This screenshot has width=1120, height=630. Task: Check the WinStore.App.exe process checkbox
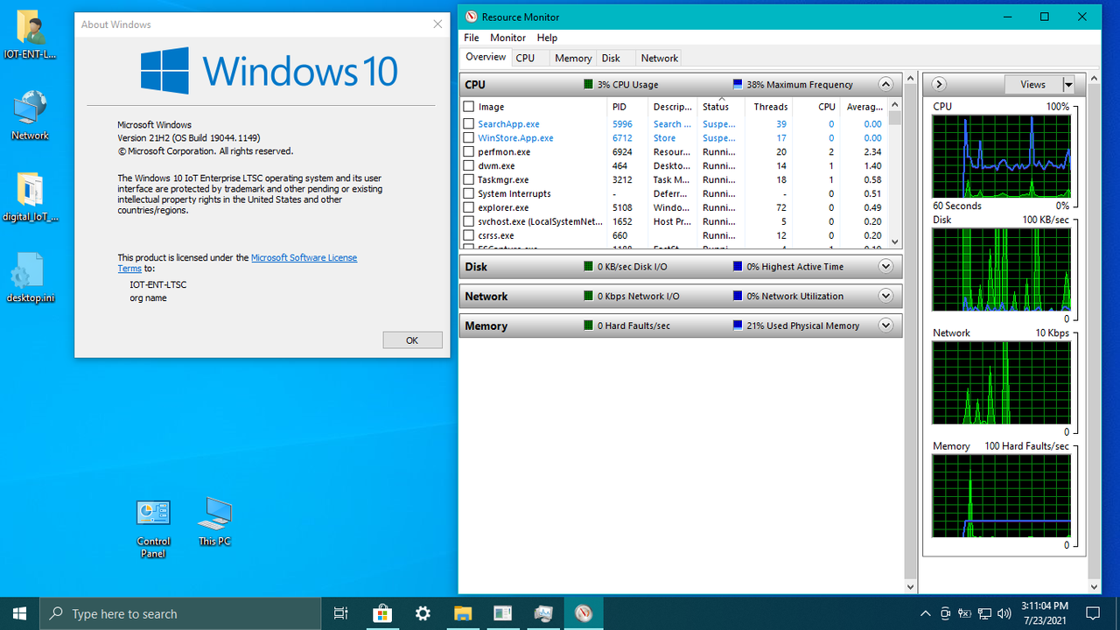[469, 138]
